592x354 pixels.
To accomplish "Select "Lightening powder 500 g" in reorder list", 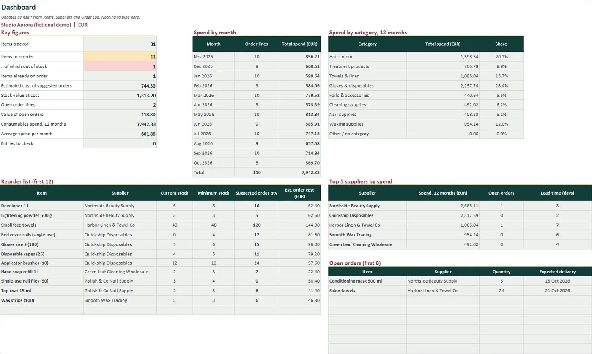I will coord(42,216).
